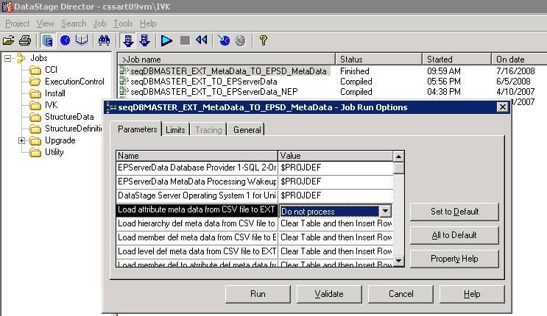Open the Tools menu
Image resolution: width=547 pixels, height=316 pixels.
pyautogui.click(x=123, y=24)
